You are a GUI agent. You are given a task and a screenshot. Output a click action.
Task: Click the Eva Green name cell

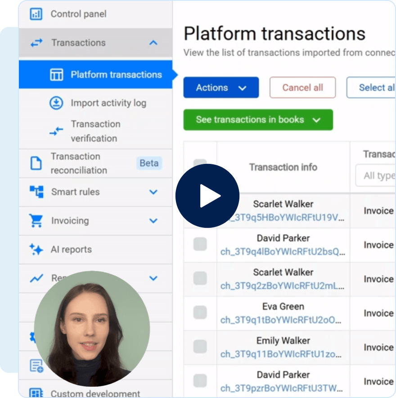pos(283,306)
